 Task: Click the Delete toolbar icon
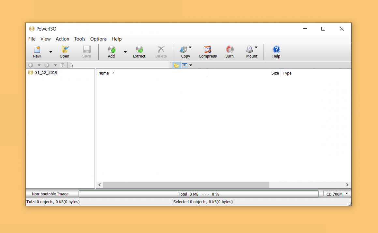click(161, 50)
